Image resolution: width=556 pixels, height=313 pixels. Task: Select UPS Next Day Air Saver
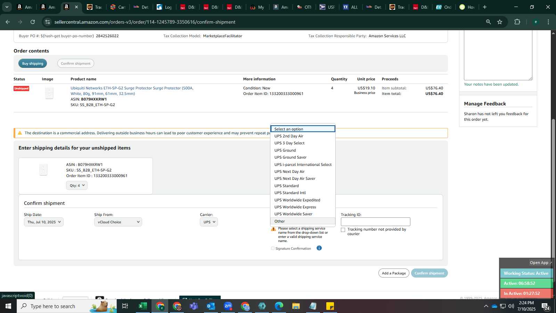[x=303, y=178]
